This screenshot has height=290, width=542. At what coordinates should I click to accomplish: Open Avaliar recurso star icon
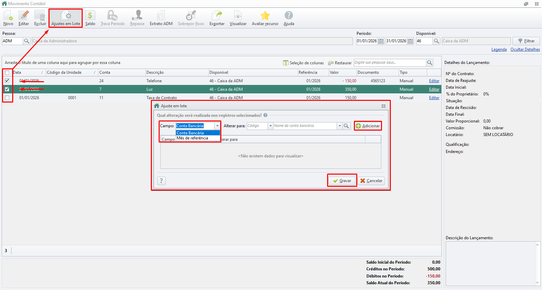tap(265, 16)
